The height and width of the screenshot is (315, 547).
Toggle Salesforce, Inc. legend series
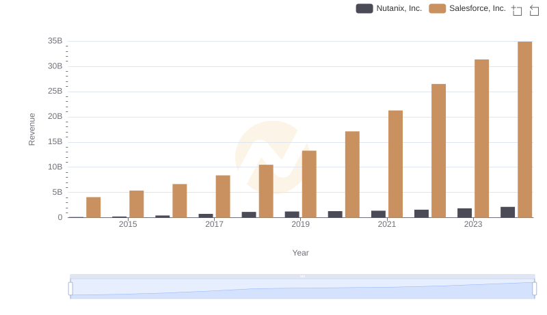pos(467,8)
